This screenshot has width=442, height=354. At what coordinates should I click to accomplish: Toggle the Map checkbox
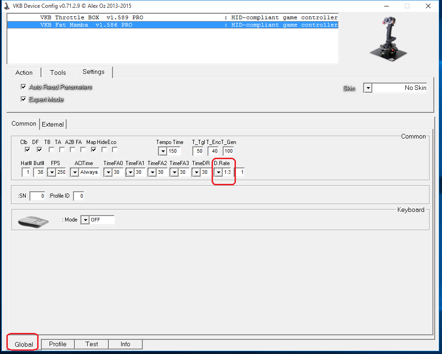94,149
